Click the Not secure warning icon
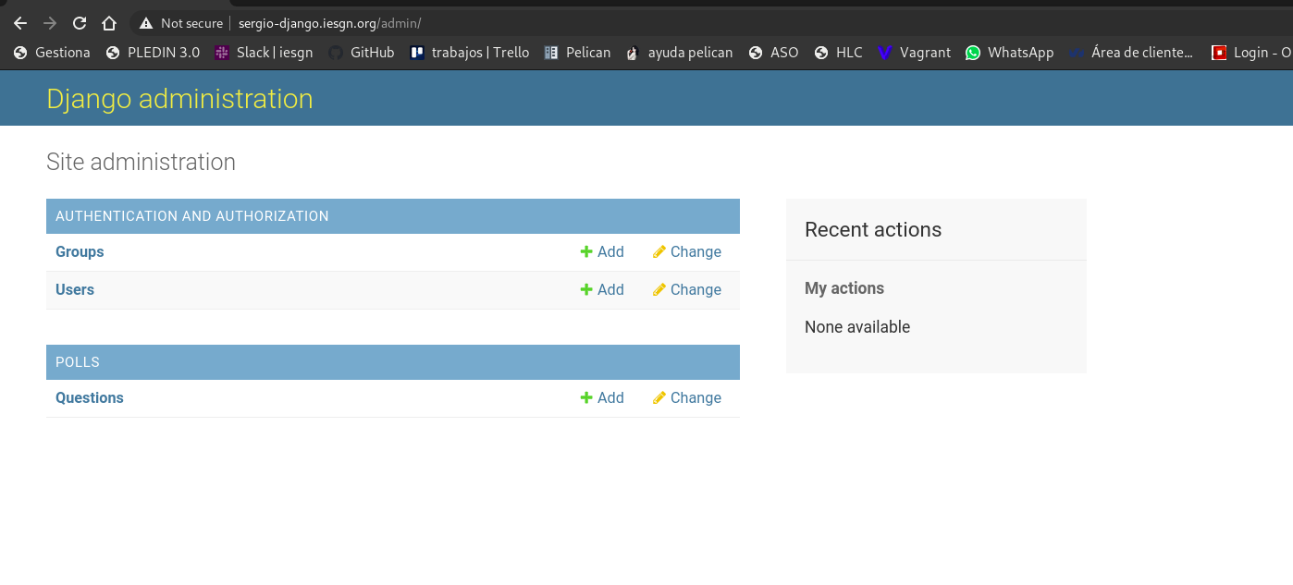This screenshot has width=1293, height=585. (146, 23)
